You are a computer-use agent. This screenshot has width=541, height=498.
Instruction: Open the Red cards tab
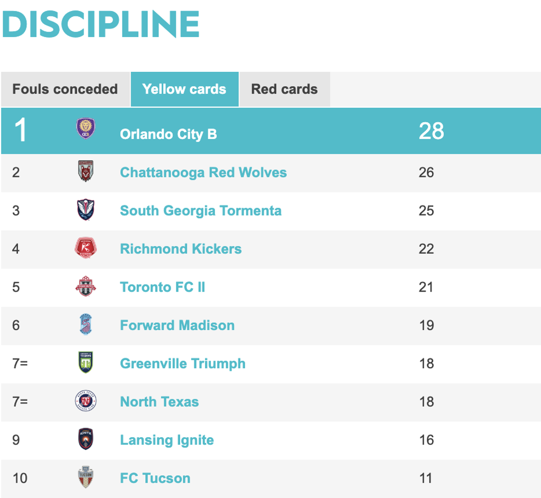tap(284, 89)
